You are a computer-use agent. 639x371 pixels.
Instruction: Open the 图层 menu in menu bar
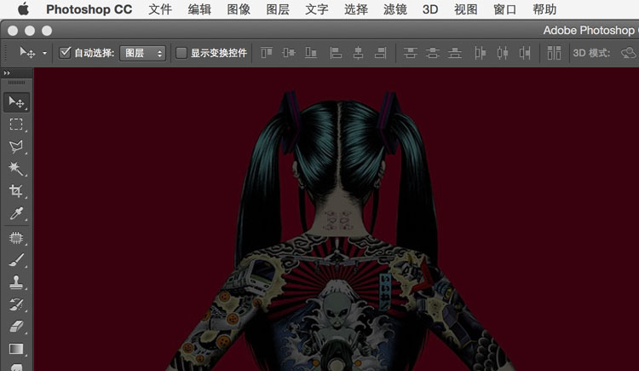[x=278, y=9]
